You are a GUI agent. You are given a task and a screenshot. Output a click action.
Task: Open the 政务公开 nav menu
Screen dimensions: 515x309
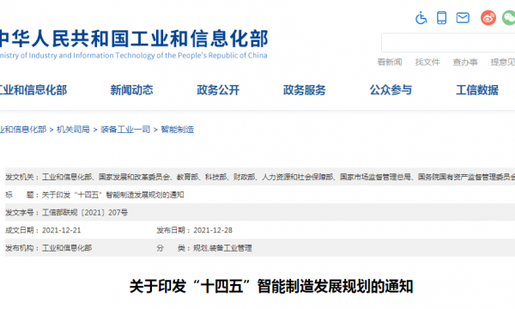[x=218, y=90]
